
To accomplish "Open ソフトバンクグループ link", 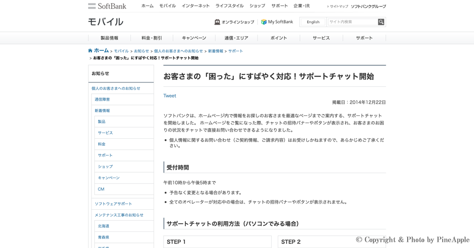I will click(368, 6).
